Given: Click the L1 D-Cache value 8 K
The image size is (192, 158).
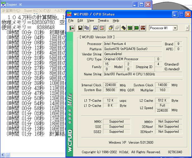Looking at the screenshot, I should [x=111, y=105].
